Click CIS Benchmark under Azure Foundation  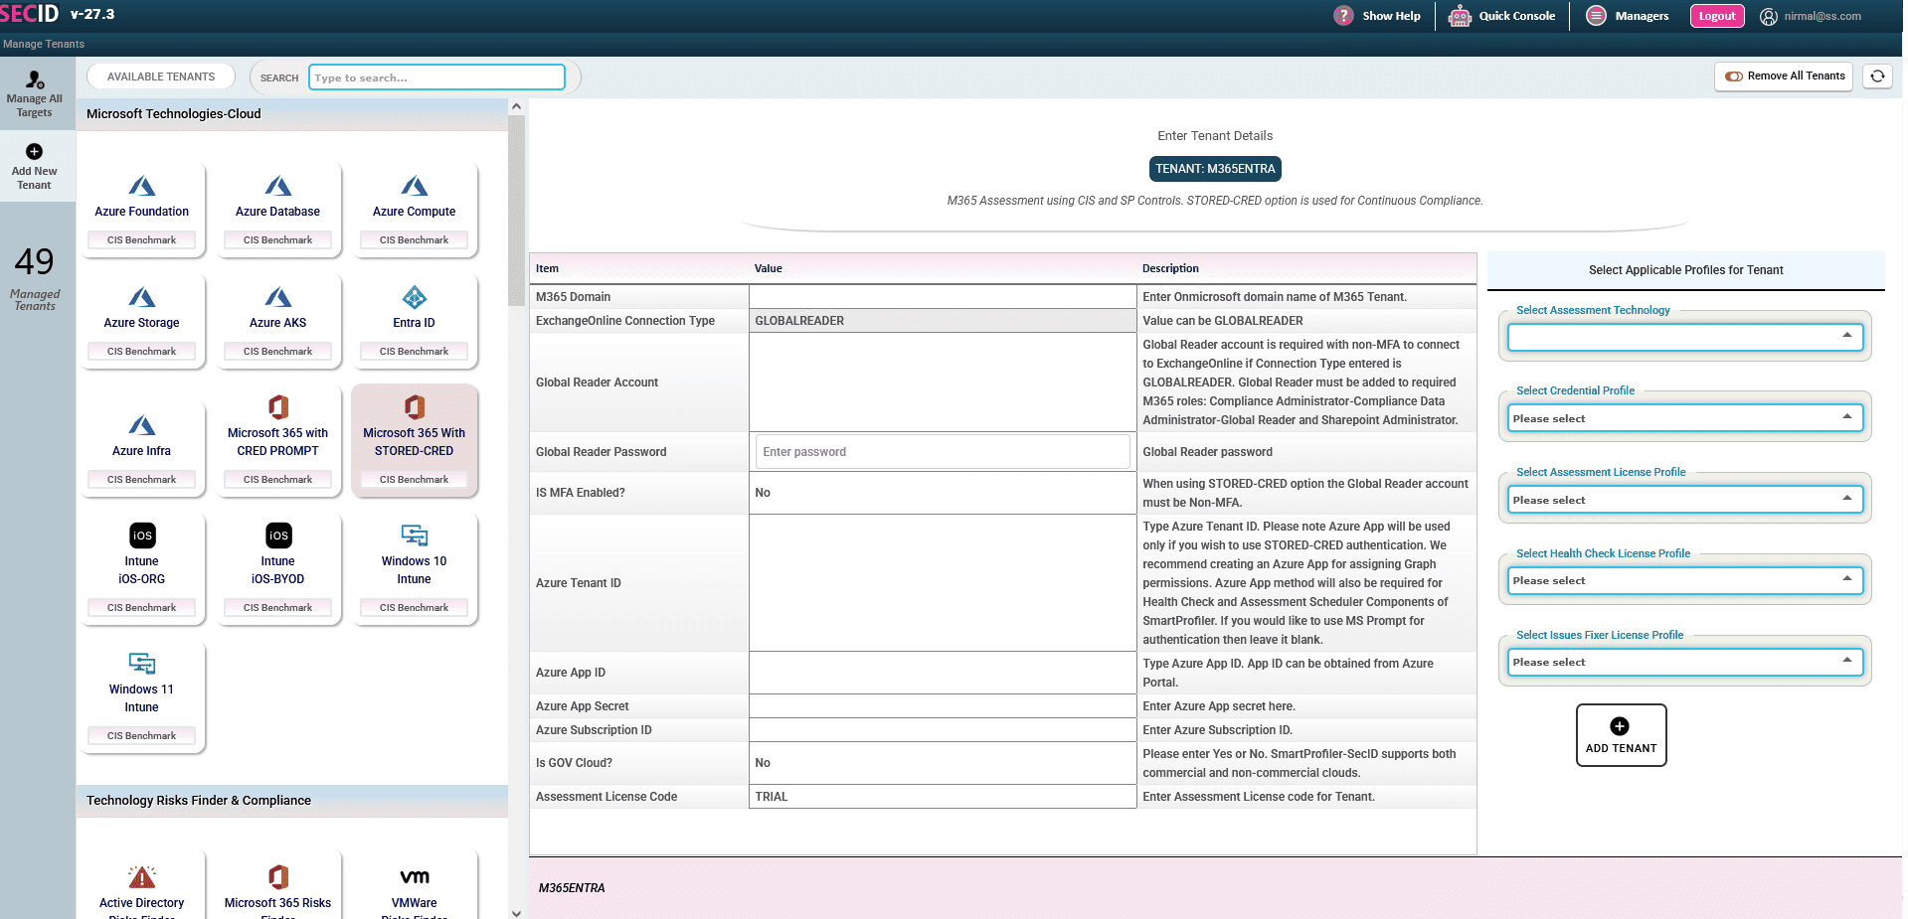142,240
